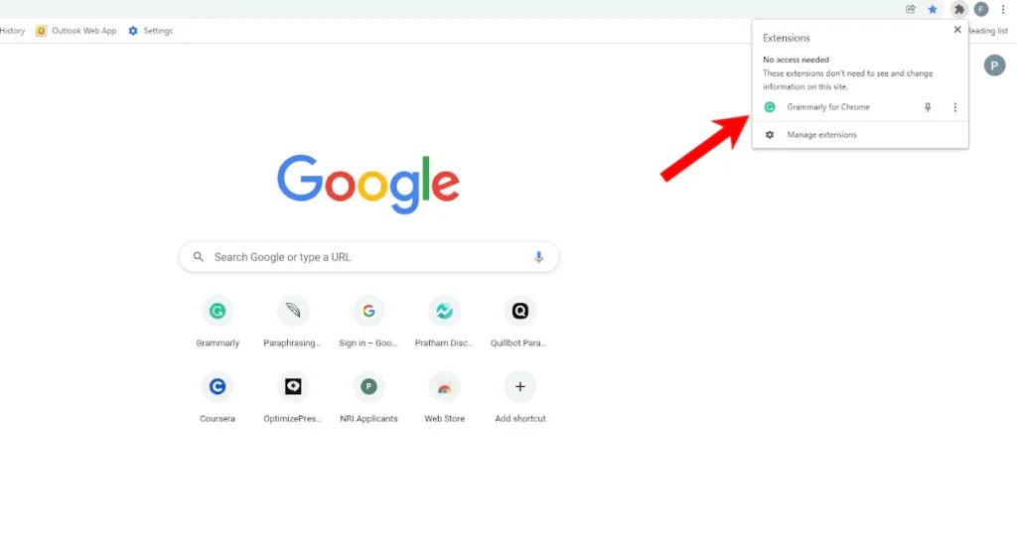Open the Google account avatar P
Screen dimensions: 1017x550
coord(994,66)
